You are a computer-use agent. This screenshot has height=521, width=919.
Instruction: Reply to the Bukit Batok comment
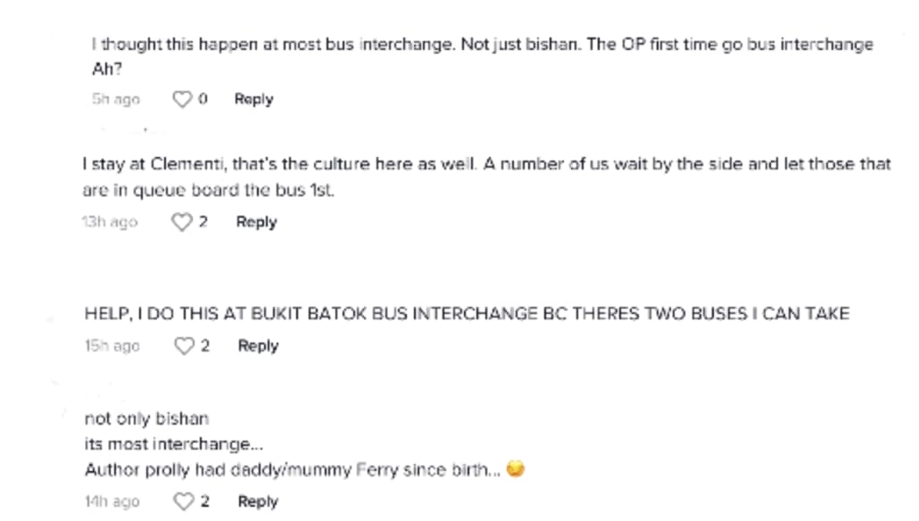(x=258, y=346)
